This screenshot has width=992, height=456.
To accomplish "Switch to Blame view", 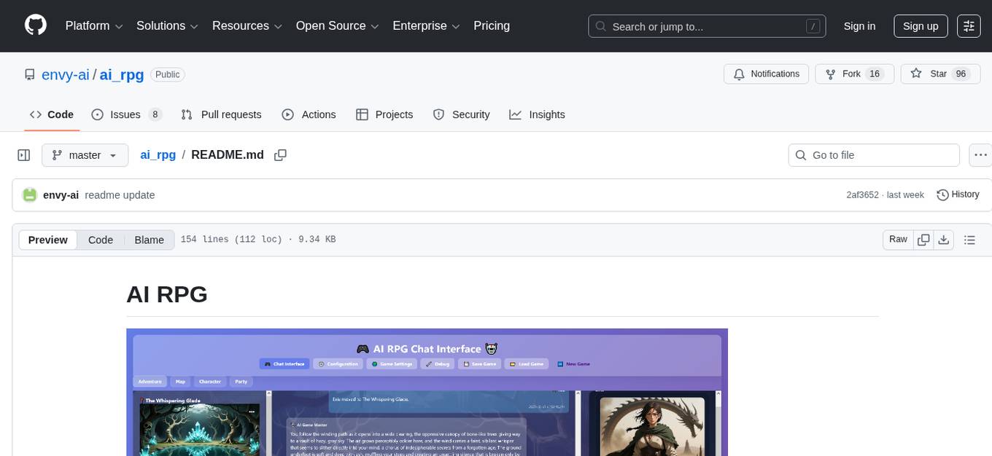I will (149, 240).
